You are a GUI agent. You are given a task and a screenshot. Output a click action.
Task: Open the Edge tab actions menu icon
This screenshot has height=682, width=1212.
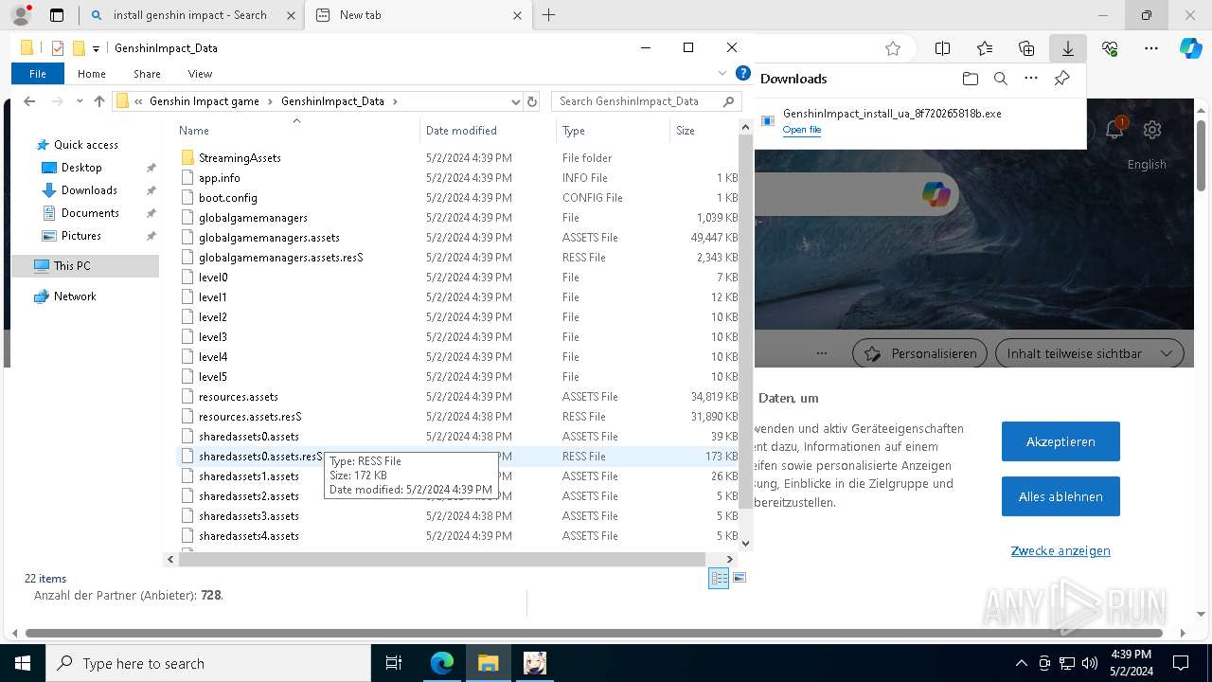pyautogui.click(x=57, y=15)
